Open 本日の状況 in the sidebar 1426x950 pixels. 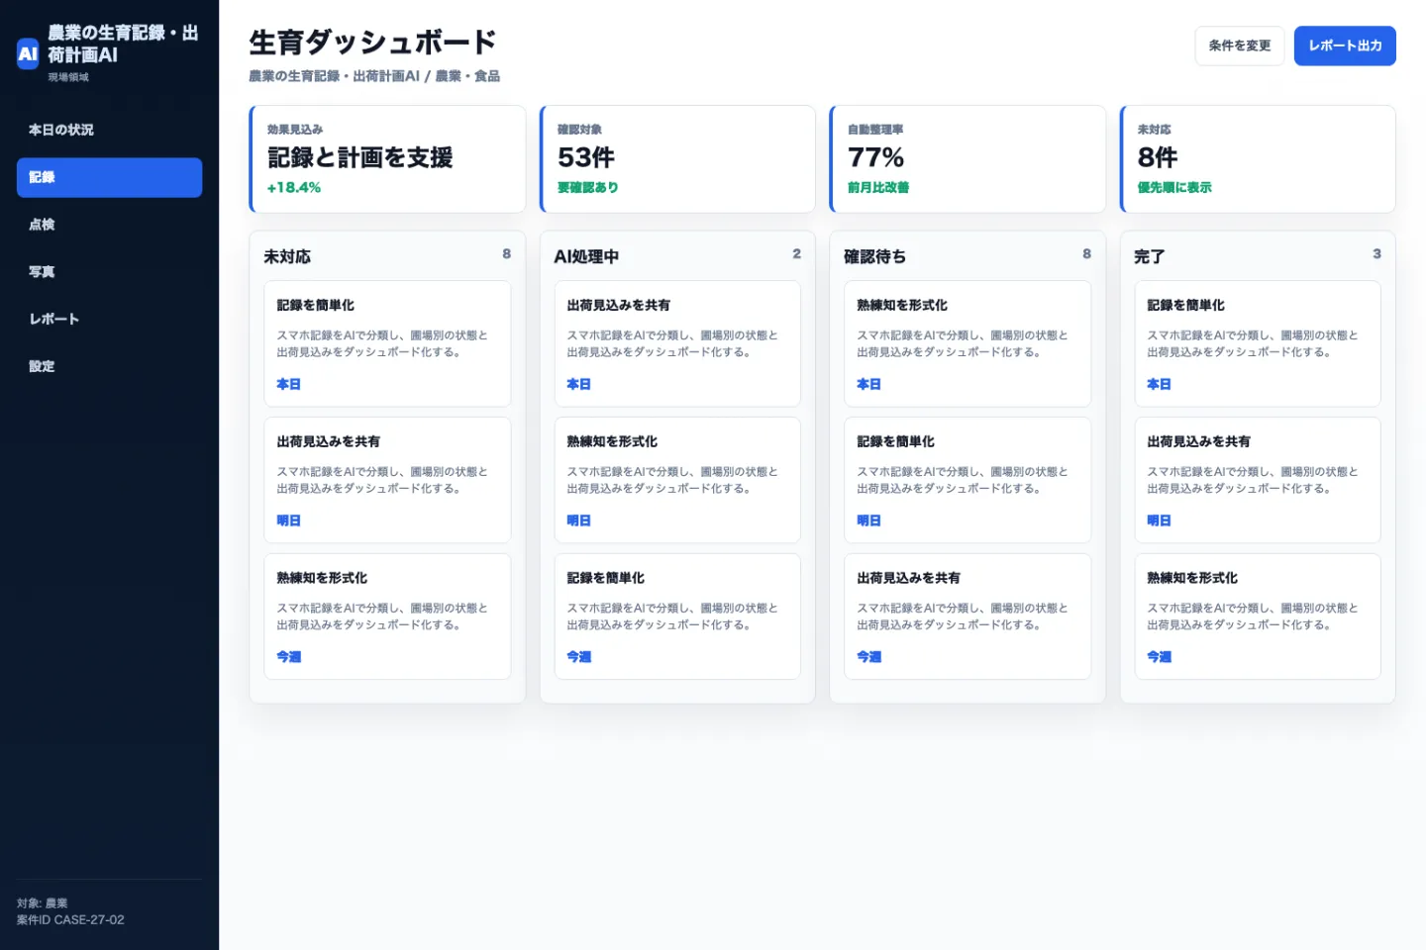[x=109, y=130]
